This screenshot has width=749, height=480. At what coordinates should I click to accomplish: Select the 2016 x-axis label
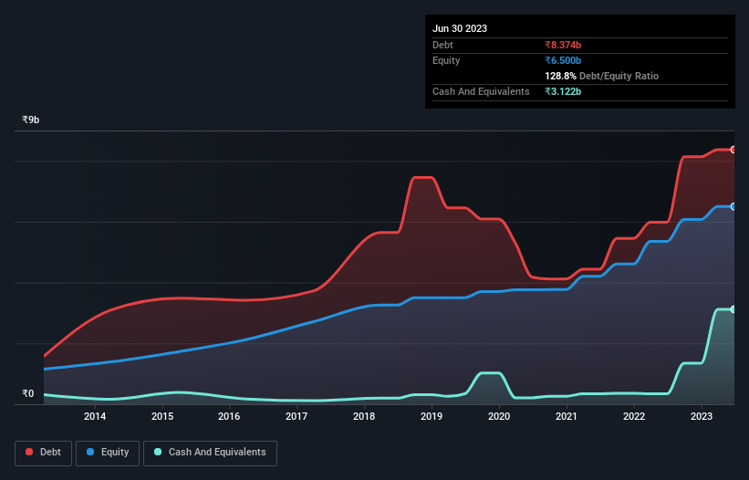pos(229,416)
